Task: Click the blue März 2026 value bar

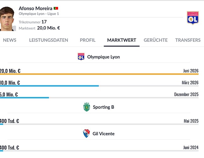Action: tap(49, 86)
